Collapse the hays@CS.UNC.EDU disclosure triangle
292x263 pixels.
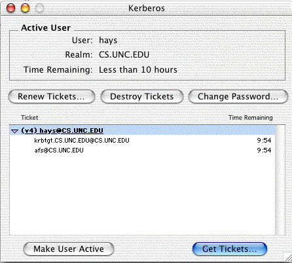[14, 131]
